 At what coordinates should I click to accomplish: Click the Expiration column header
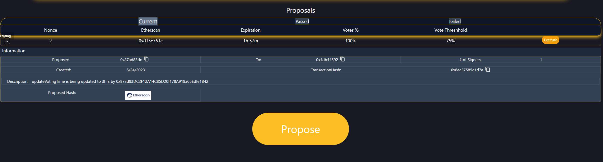click(250, 30)
